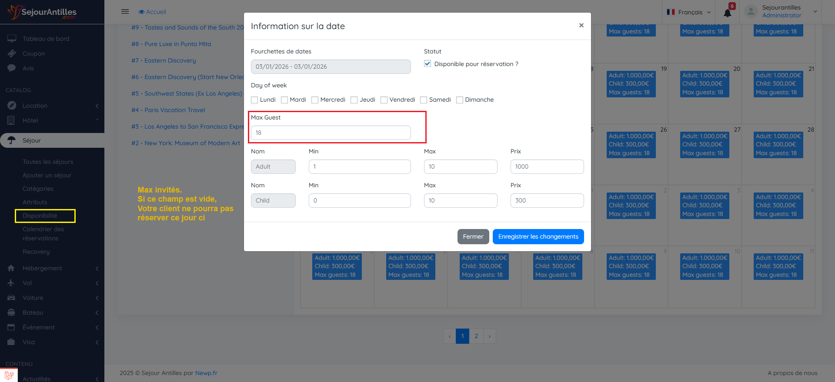This screenshot has width=835, height=382.
Task: Expand the Hébergement sidebar submenu
Action: [42, 268]
